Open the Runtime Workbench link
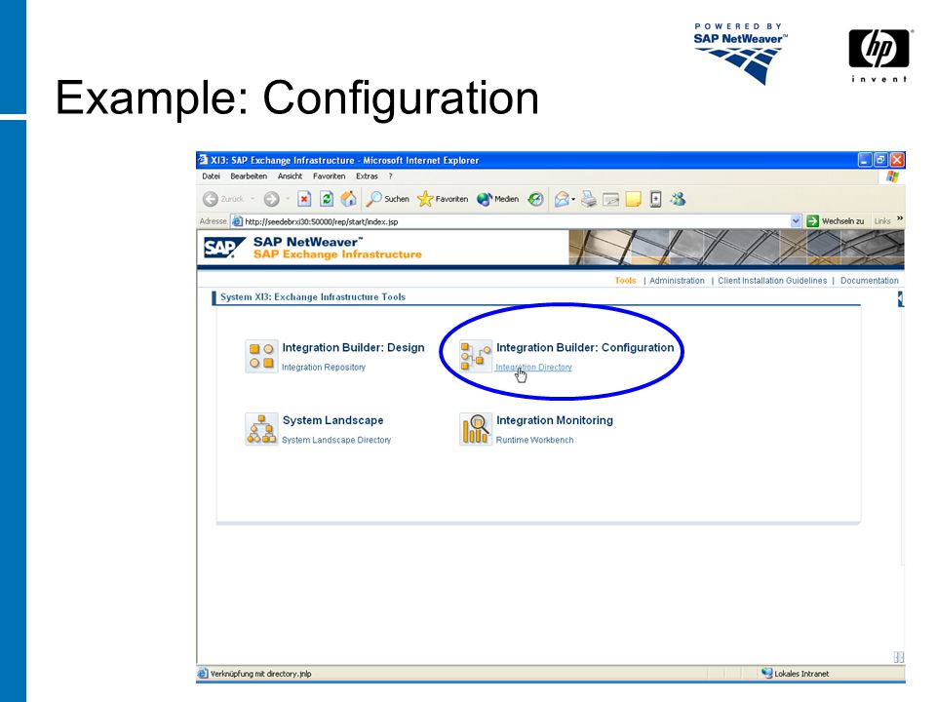Viewport: 936px width, 702px height. pyautogui.click(x=535, y=440)
